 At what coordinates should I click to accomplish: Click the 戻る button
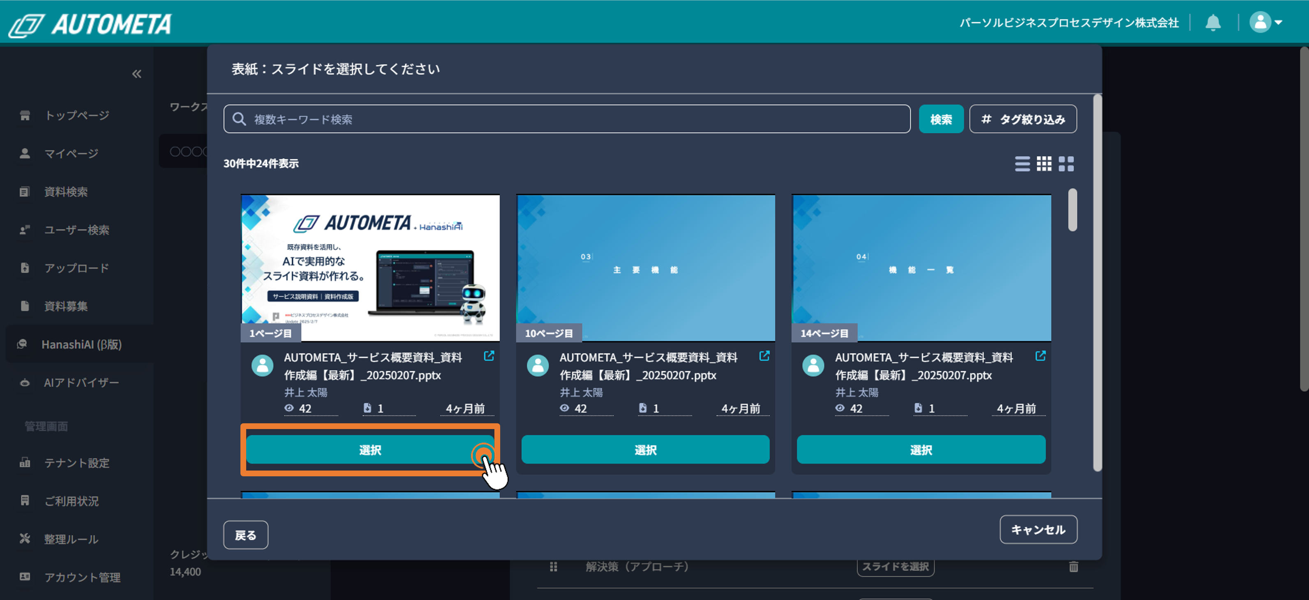click(x=245, y=535)
